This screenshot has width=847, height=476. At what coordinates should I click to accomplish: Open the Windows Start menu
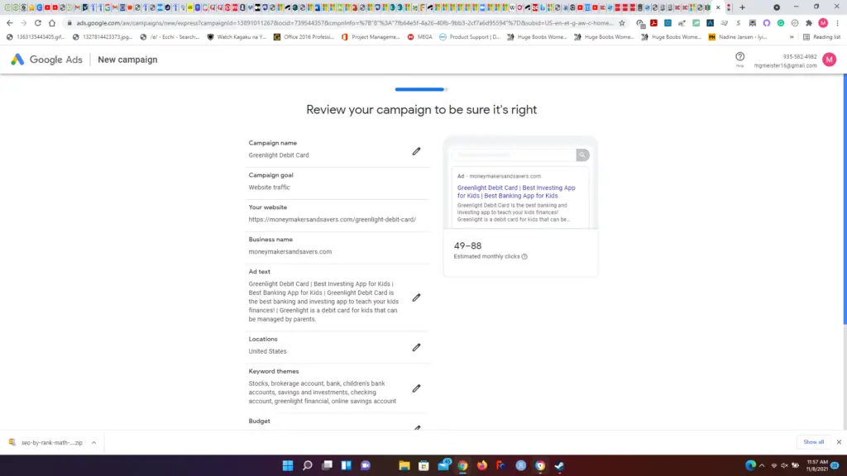coord(288,465)
